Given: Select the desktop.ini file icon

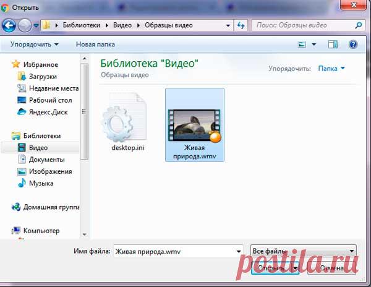Looking at the screenshot, I should [128, 120].
